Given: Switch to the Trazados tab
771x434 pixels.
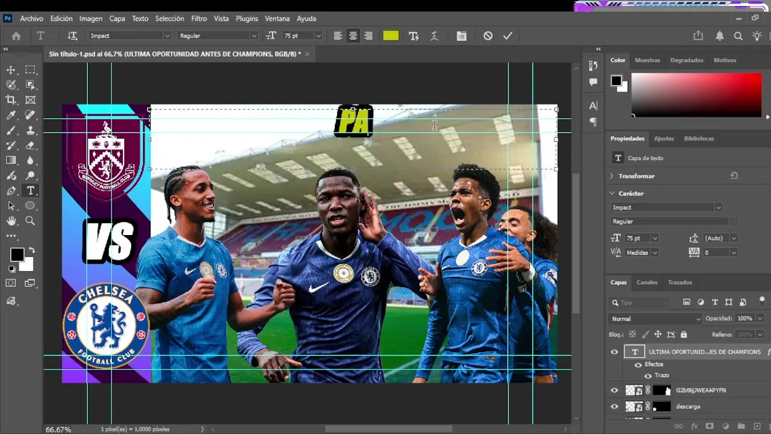Looking at the screenshot, I should coord(680,282).
